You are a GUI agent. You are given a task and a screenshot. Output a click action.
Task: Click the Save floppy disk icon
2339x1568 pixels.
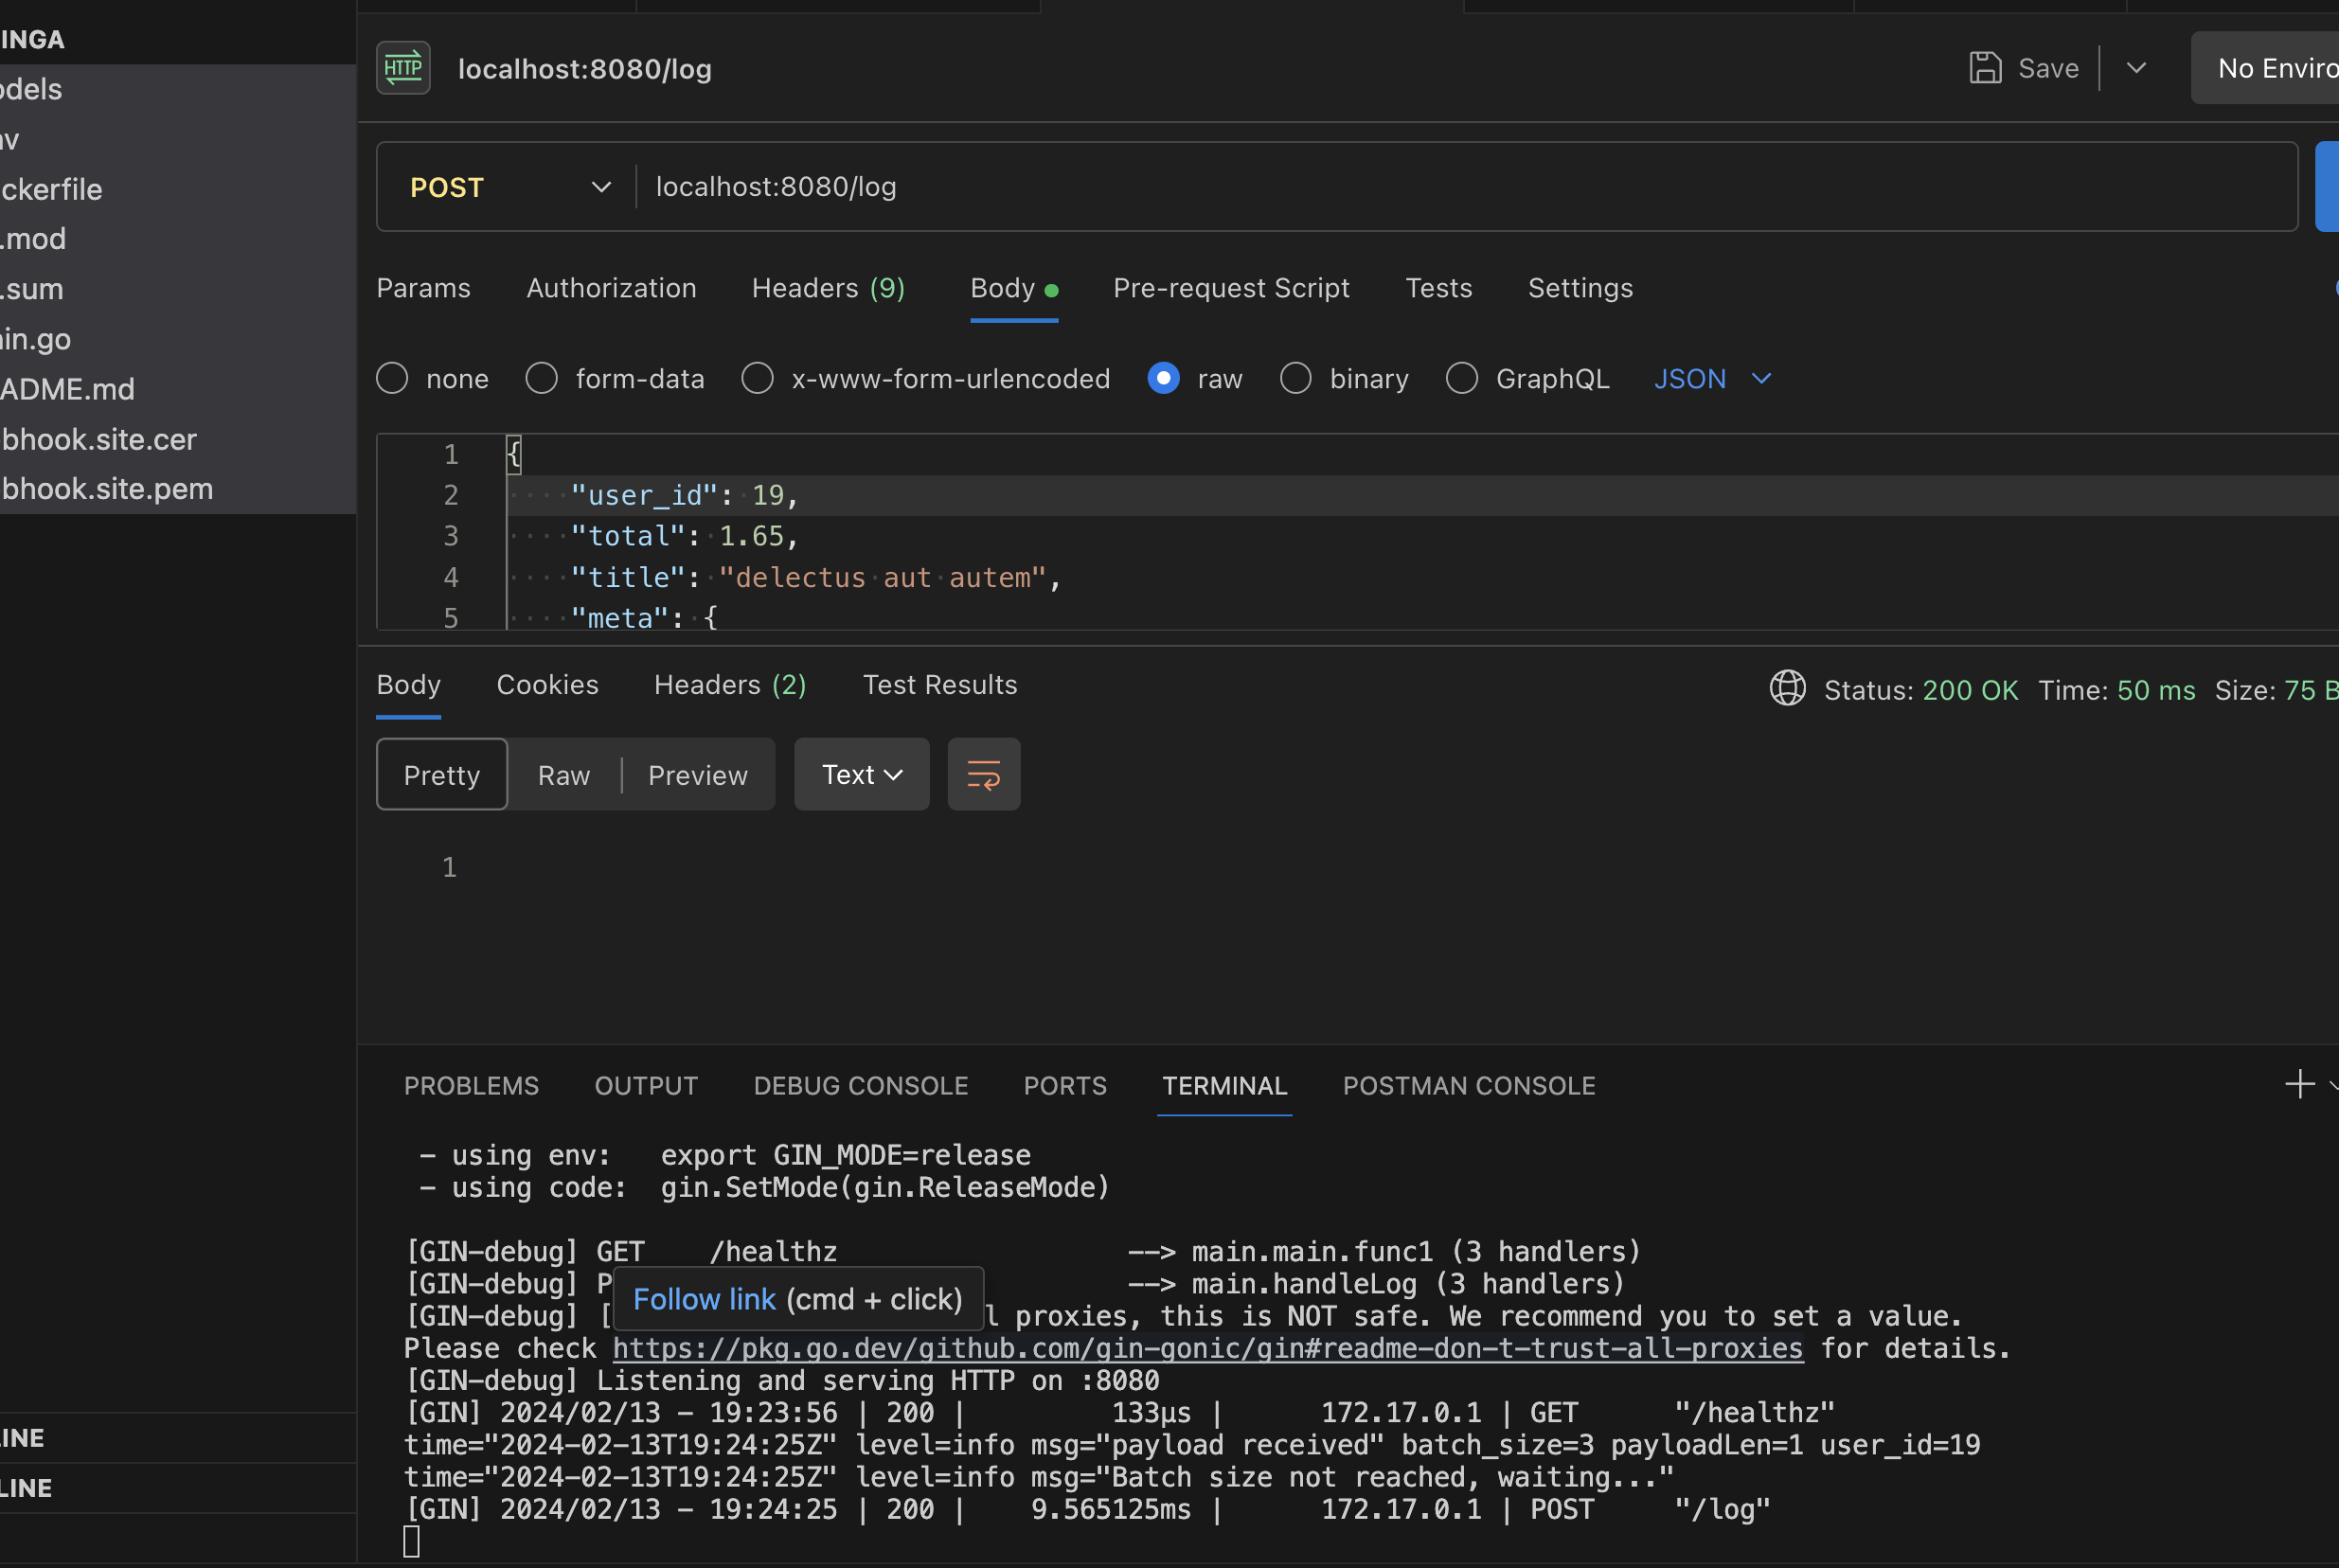(1985, 68)
